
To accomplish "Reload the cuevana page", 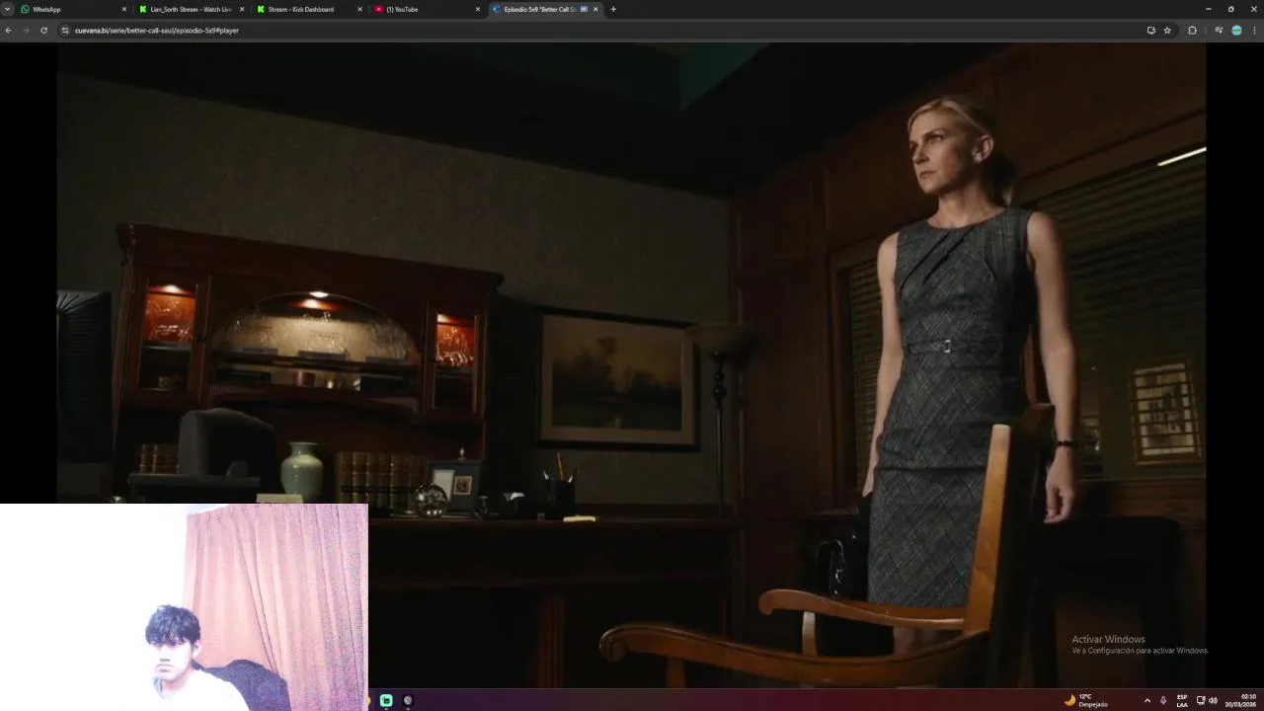I will tap(43, 31).
